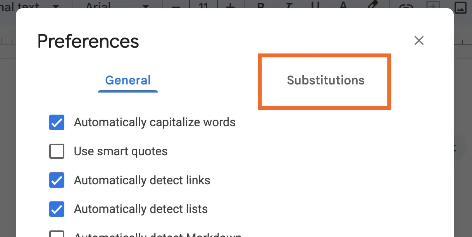Switch to the Substitutions tab

pos(326,81)
